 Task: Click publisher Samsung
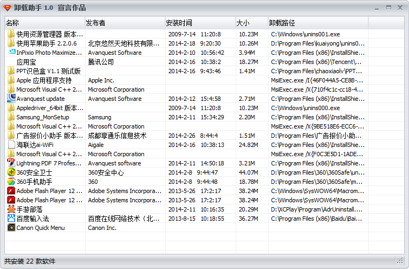point(99,117)
